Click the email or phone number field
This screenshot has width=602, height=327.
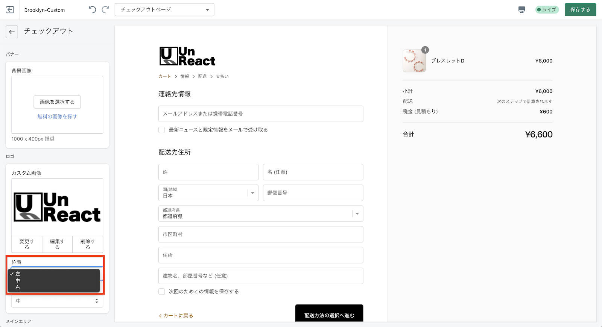pyautogui.click(x=261, y=114)
